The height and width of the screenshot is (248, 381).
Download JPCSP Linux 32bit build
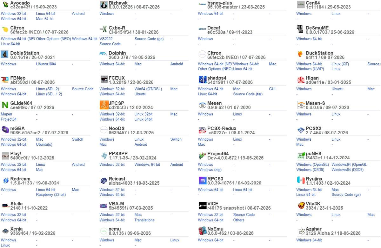pyautogui.click(x=144, y=114)
